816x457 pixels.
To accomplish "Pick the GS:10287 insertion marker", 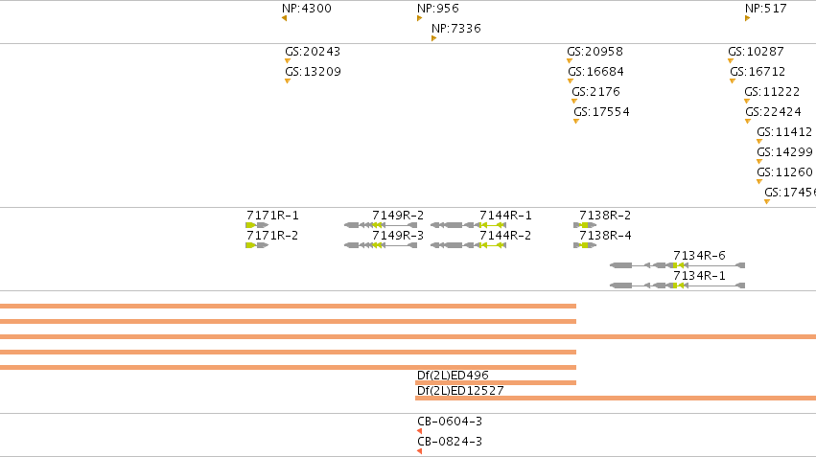I will pyautogui.click(x=731, y=60).
